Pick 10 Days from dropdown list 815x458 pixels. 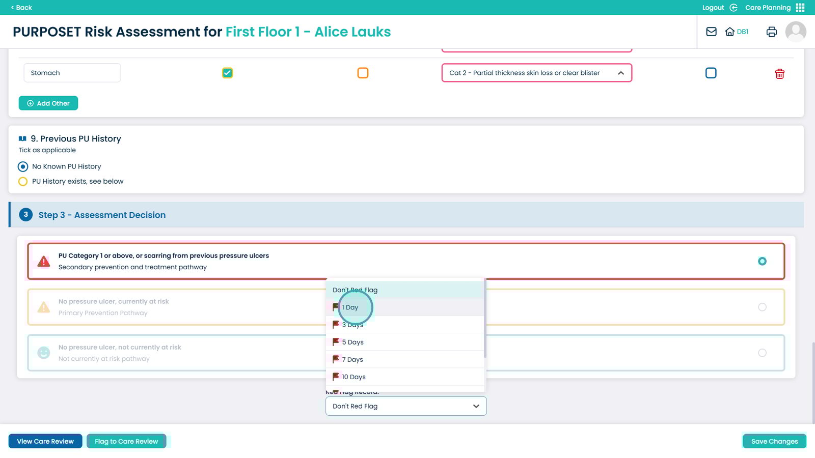pos(354,377)
